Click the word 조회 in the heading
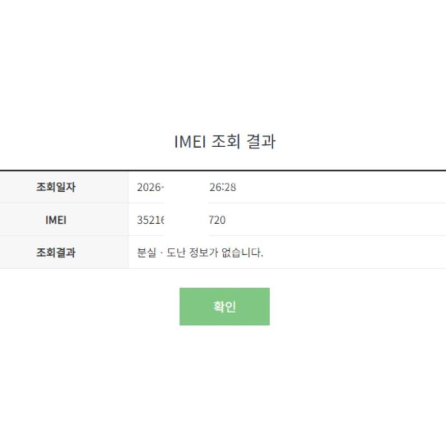The image size is (446, 446). coord(225,142)
